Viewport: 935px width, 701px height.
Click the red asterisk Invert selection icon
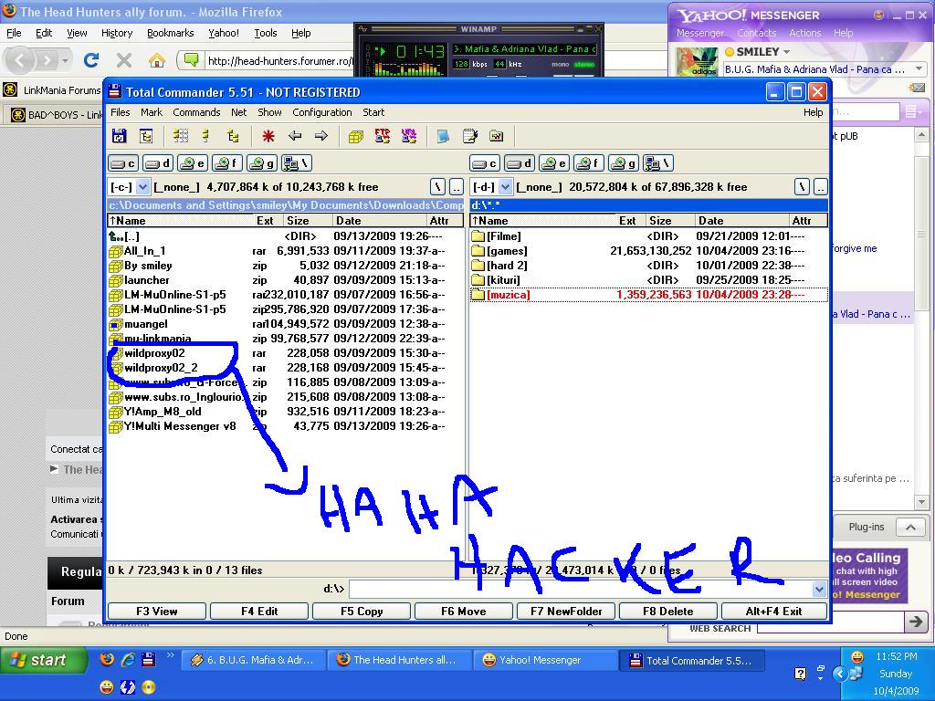(x=268, y=137)
